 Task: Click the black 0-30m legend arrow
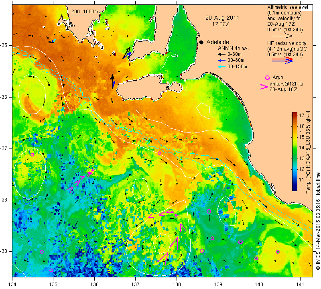[x=222, y=54]
